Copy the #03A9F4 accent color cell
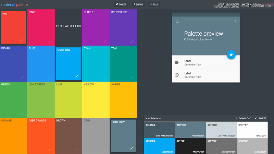The image size is (274, 154). click(159, 146)
